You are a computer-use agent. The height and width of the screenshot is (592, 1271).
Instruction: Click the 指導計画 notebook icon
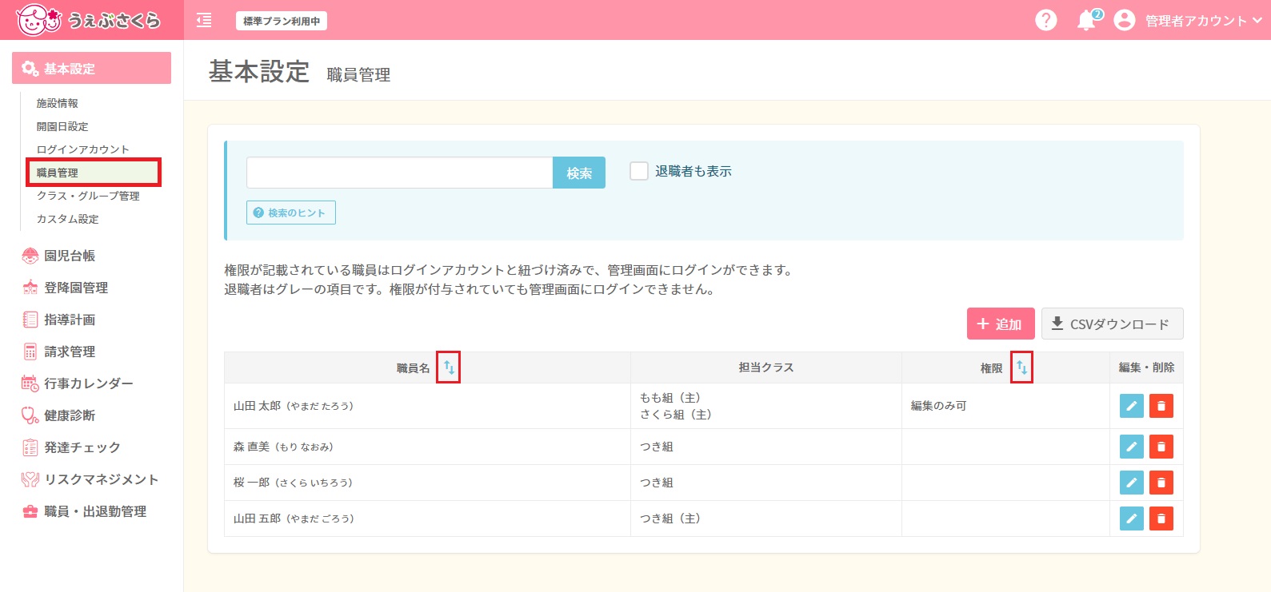pos(30,320)
